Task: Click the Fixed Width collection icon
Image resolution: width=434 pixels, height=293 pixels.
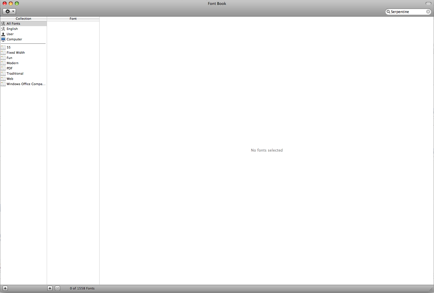Action: 3,53
